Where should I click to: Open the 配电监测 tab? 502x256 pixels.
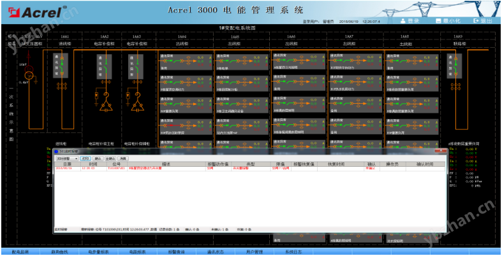(20, 252)
